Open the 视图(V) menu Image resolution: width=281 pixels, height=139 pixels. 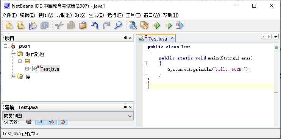click(46, 16)
